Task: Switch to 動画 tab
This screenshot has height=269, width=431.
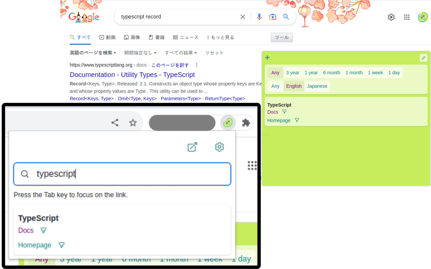Action: click(107, 37)
